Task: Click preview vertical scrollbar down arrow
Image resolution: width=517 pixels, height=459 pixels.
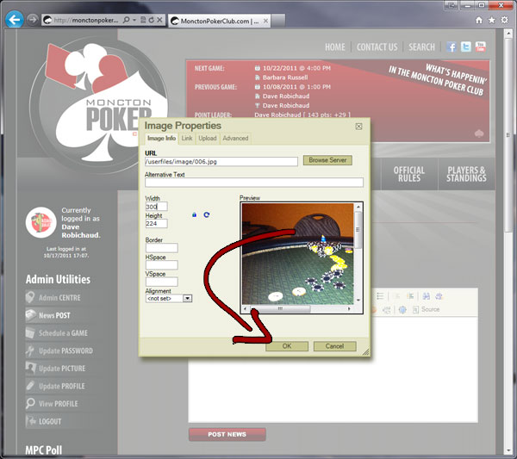Action: click(x=358, y=301)
